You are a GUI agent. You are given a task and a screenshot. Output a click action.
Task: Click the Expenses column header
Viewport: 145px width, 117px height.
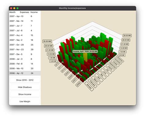pos(24,12)
